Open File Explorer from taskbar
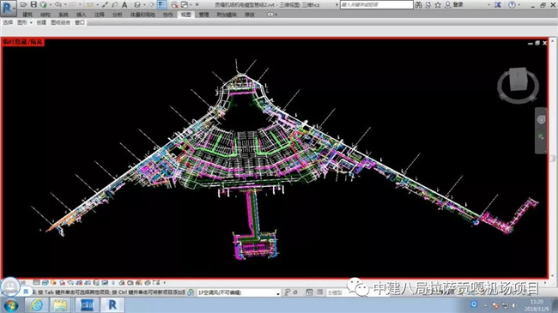The width and height of the screenshot is (558, 313). pyautogui.click(x=60, y=305)
